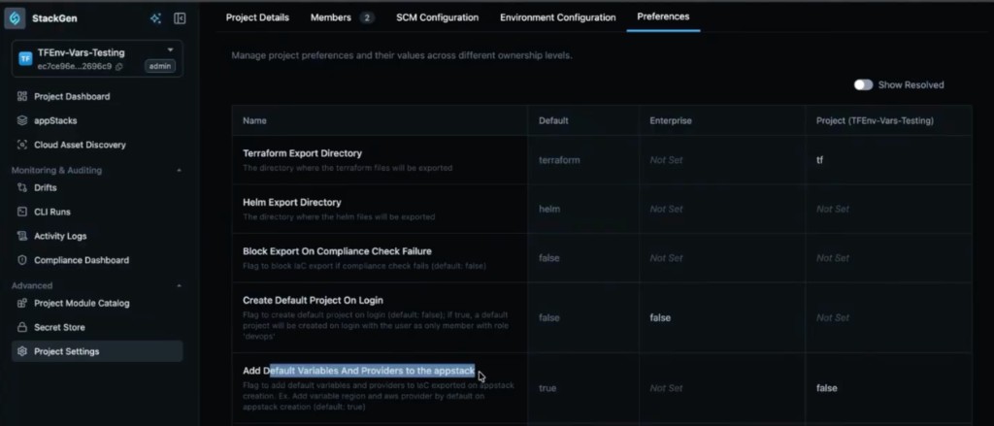This screenshot has width=994, height=426.
Task: Click Project 'false' for Add Default Variables
Action: 827,388
